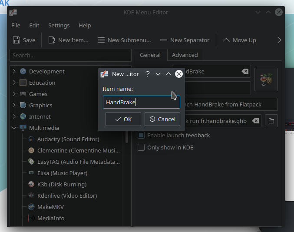Expand the Graphics category
The image size is (294, 232).
(14, 105)
